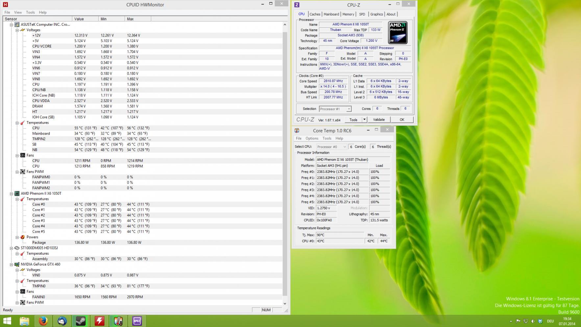Click the volume speaker tray icon
Image resolution: width=581 pixels, height=327 pixels.
point(533,321)
